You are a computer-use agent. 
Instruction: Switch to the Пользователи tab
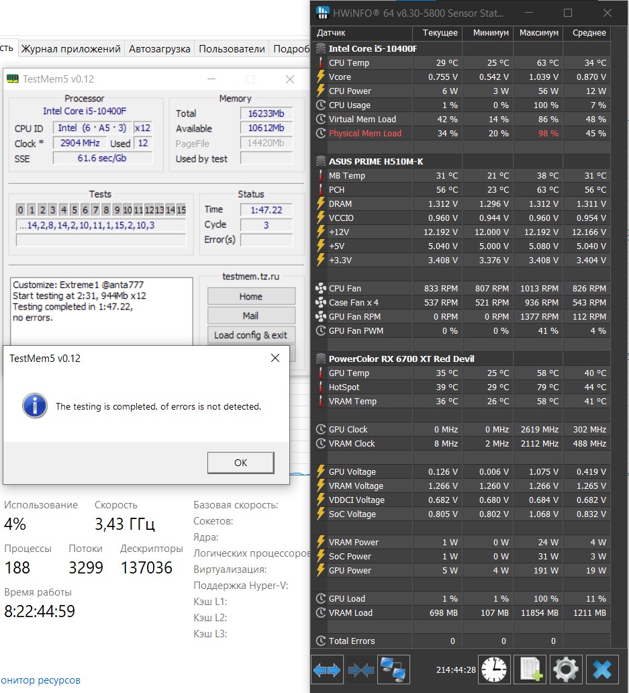coord(232,48)
